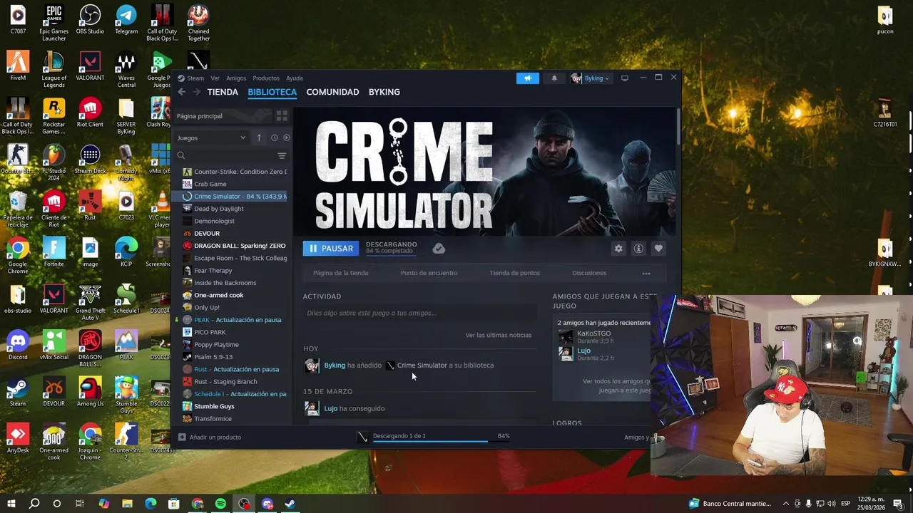Toggle the sort arrow next to Juegos

click(259, 138)
